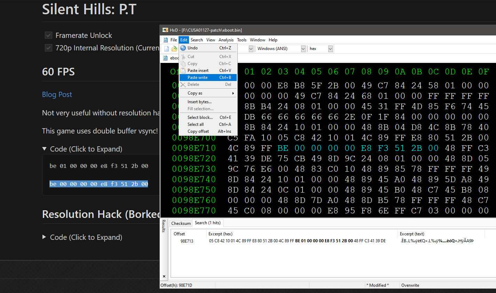Image resolution: width=496 pixels, height=293 pixels.
Task: Choose Select block... from the Edit menu
Action: 208,117
